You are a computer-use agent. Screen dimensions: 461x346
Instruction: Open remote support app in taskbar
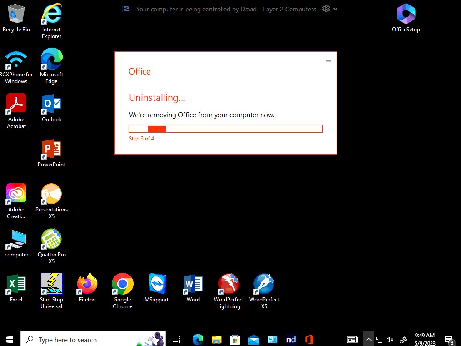tap(272, 340)
